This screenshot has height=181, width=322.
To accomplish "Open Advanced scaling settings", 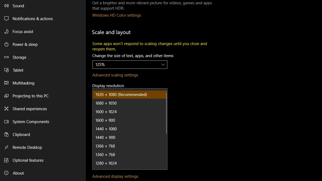I will point(115,75).
